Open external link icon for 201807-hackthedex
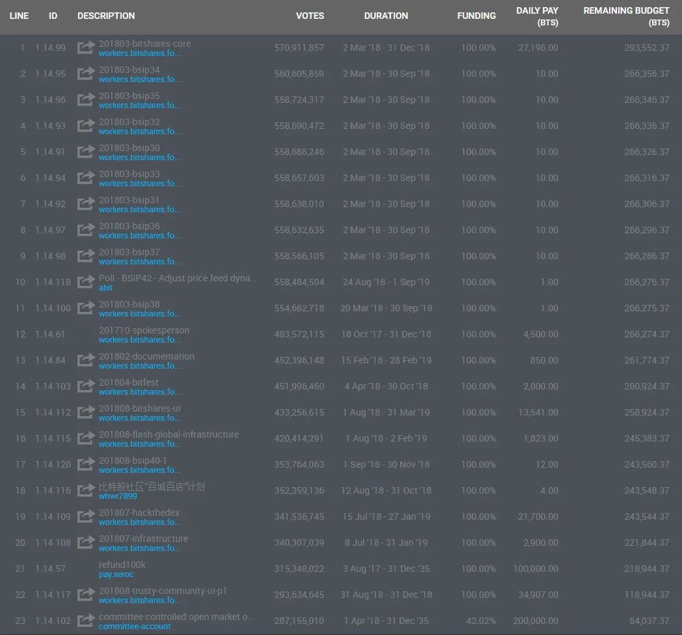This screenshot has width=682, height=635. (86, 516)
